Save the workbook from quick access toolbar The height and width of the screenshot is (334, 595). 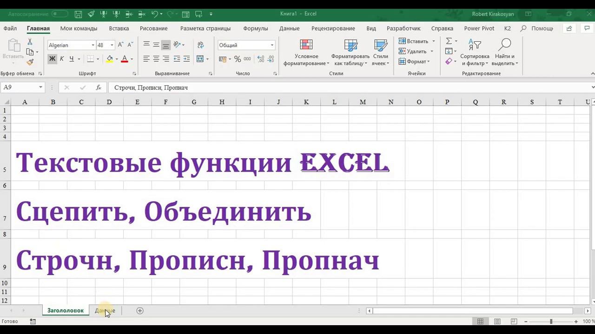click(78, 14)
